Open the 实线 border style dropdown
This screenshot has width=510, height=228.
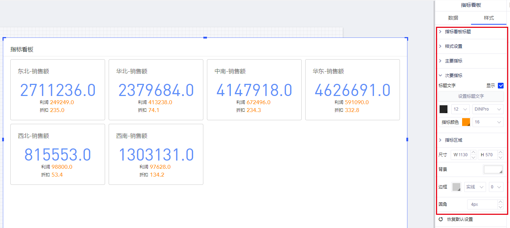tap(475, 187)
